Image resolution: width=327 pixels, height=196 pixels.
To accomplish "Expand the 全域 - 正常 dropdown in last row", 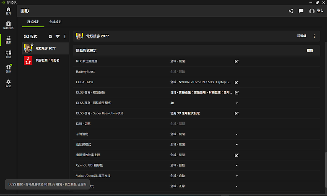I will coord(236,186).
